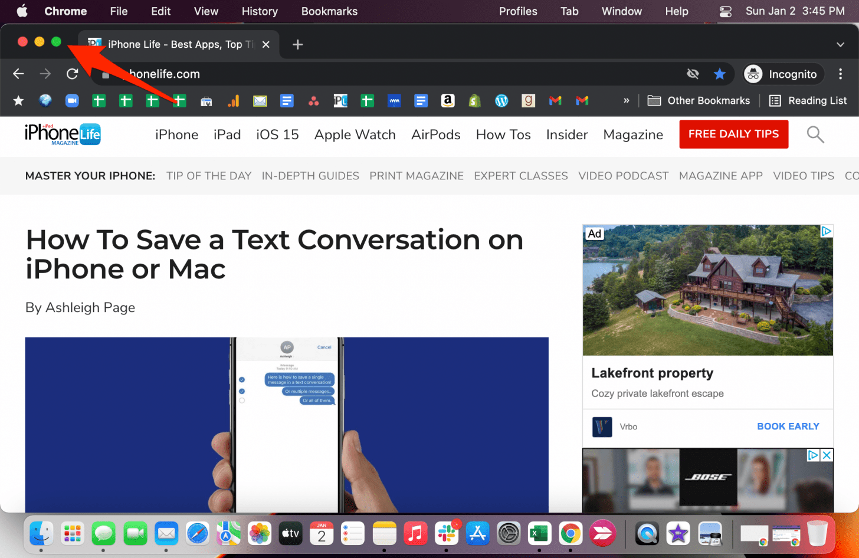859x558 pixels.
Task: Close the iPhone Life tab
Action: (266, 45)
